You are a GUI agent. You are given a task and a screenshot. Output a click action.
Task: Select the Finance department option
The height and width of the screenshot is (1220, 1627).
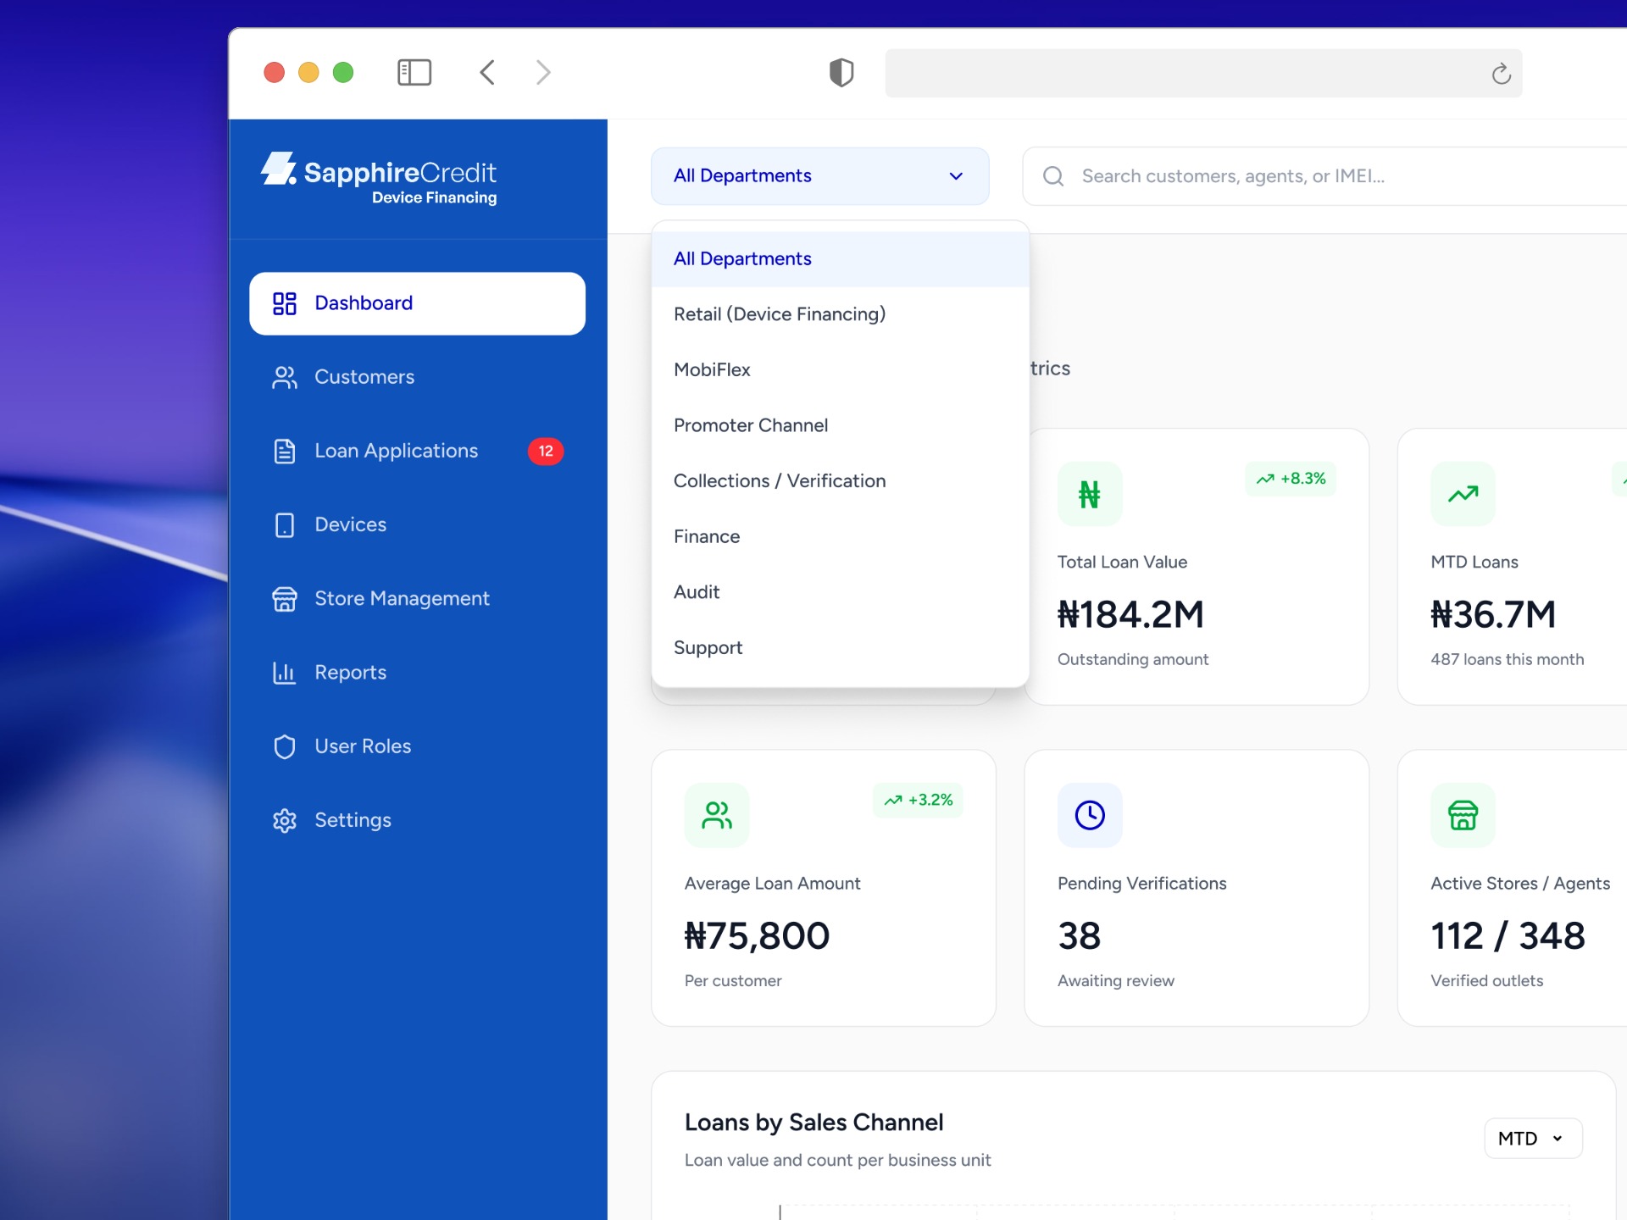(707, 535)
